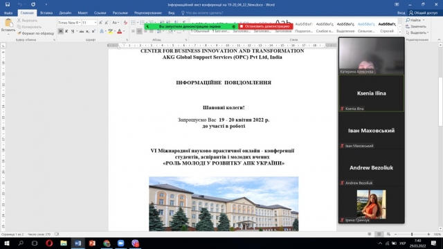Apply yellow text highlight color
This screenshot has width=443, height=249.
(x=110, y=31)
